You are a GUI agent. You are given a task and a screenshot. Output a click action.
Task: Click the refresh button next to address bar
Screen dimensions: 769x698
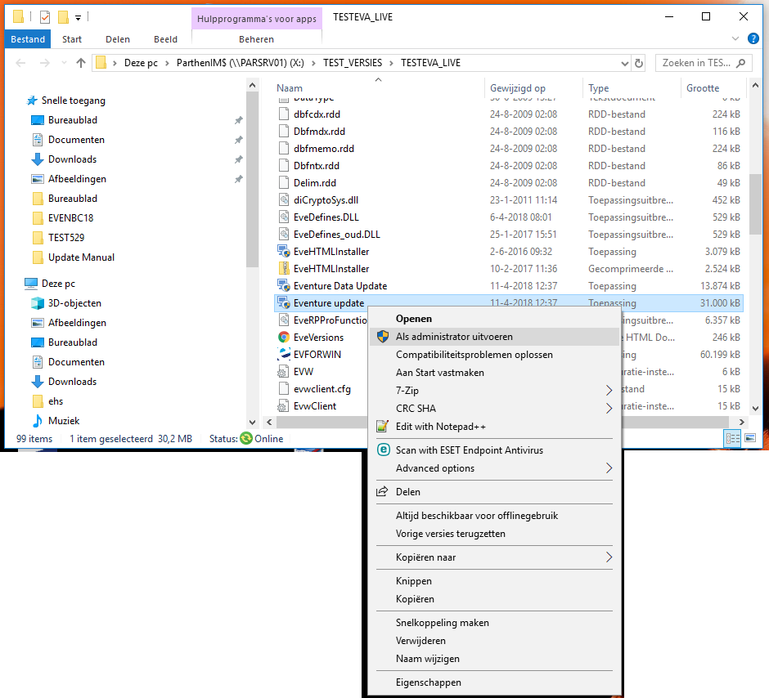[639, 63]
